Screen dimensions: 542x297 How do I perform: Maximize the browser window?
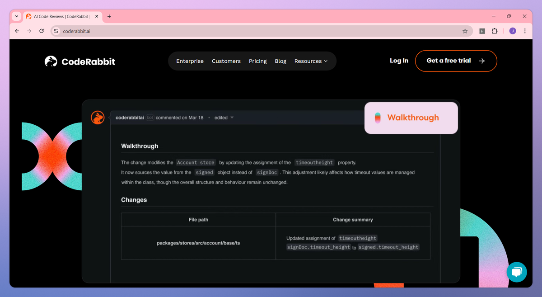509,16
